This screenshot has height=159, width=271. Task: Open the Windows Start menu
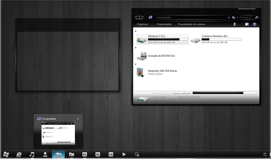coord(6,154)
